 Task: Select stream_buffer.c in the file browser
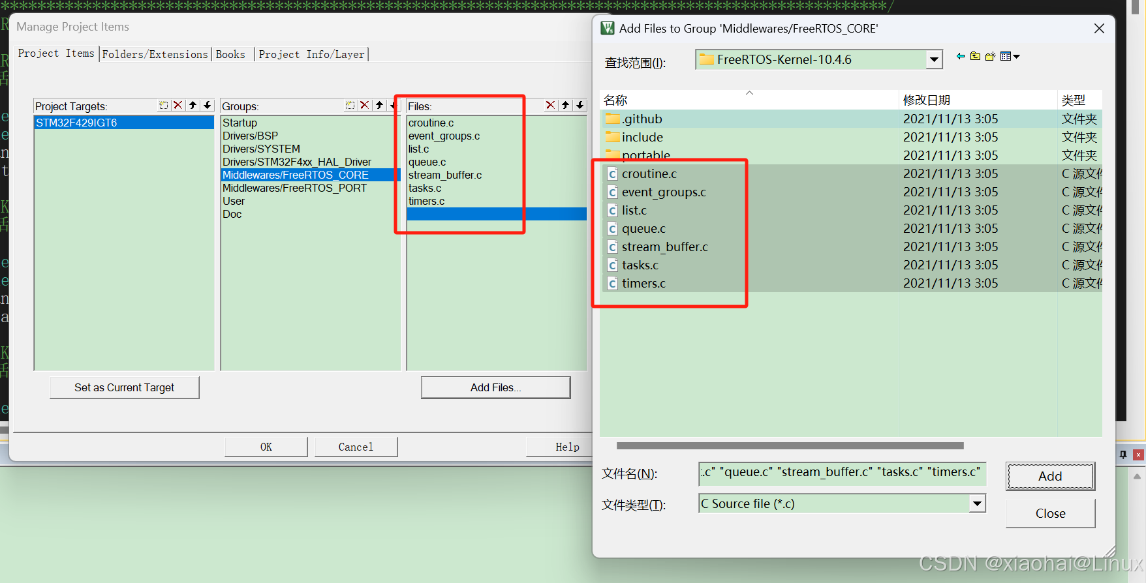tap(664, 247)
